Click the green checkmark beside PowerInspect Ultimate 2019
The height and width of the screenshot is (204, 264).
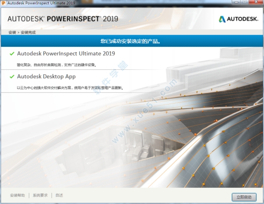pyautogui.click(x=12, y=54)
